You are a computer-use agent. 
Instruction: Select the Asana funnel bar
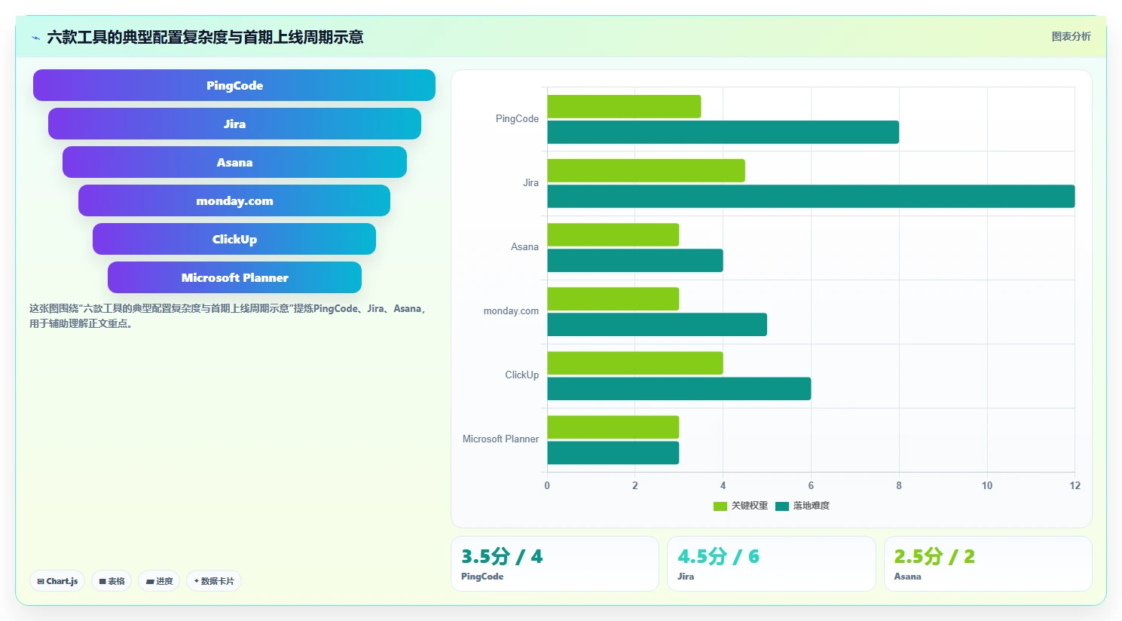pyautogui.click(x=234, y=162)
